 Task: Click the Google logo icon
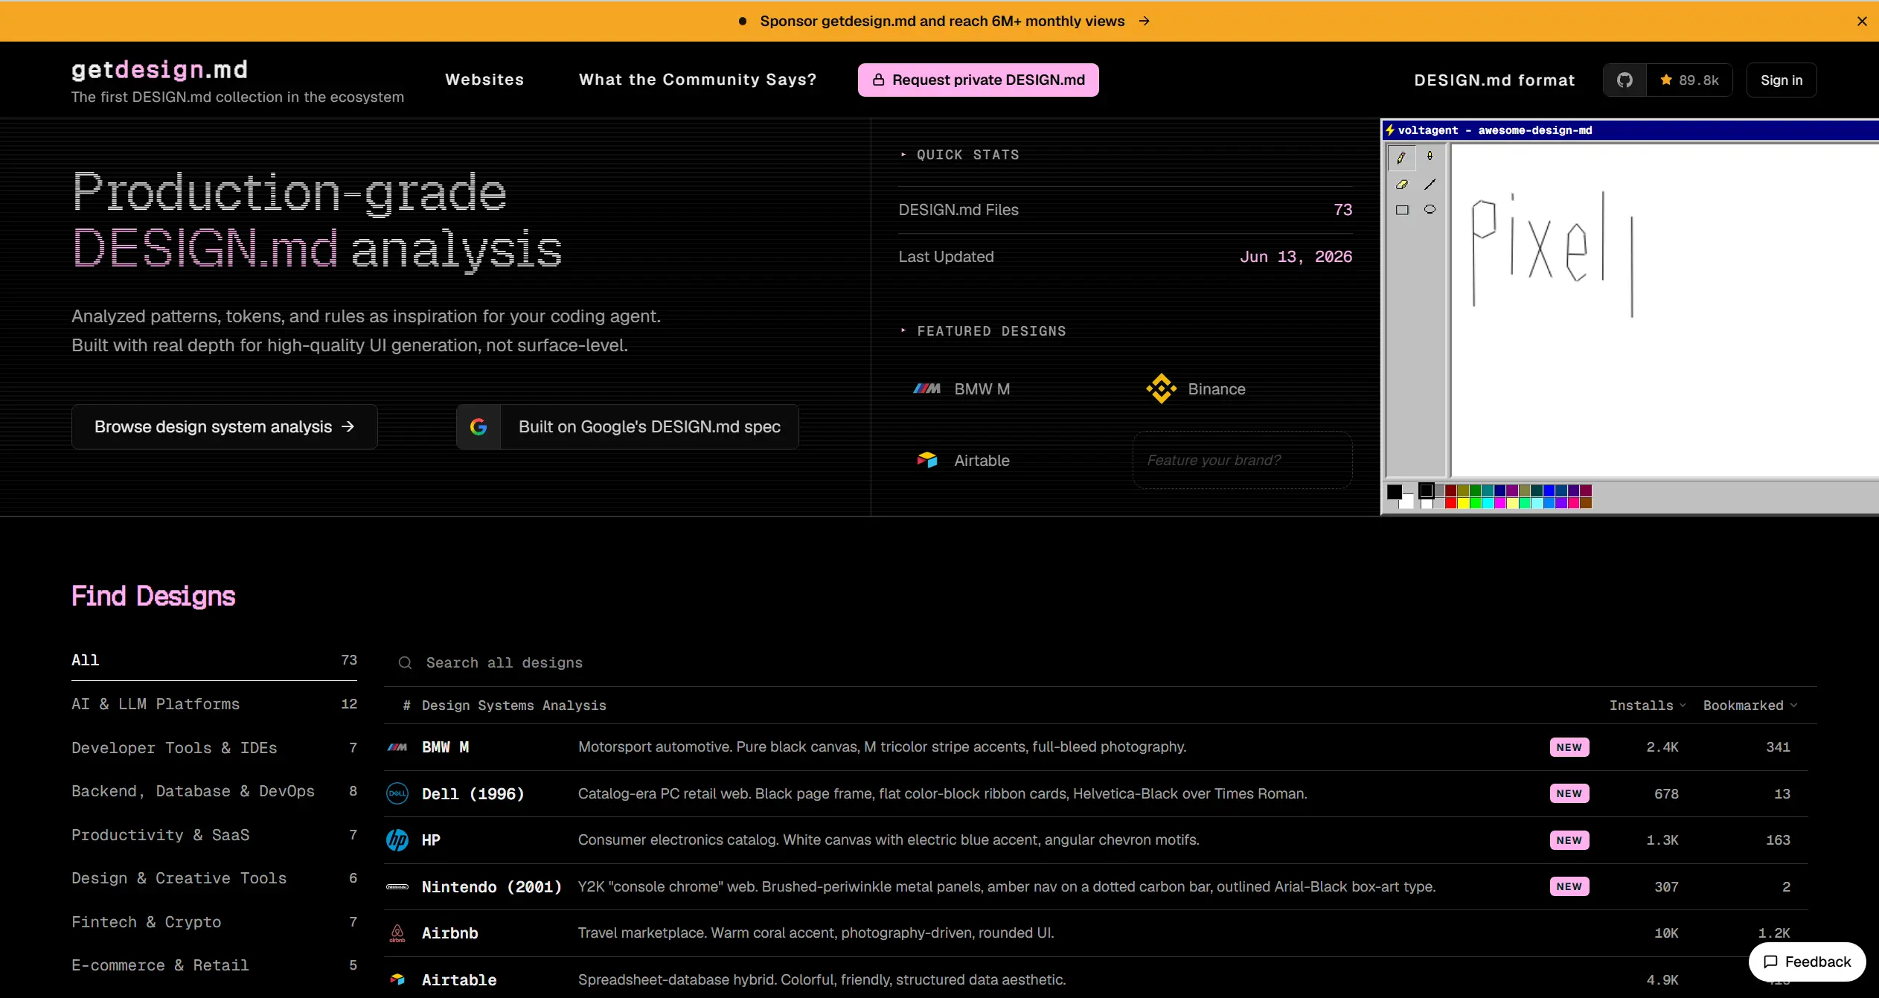478,426
